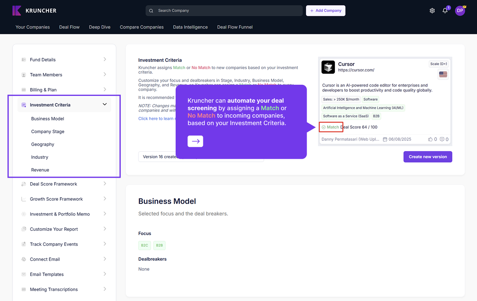Select the B2C focus tag
The image size is (477, 301).
144,246
